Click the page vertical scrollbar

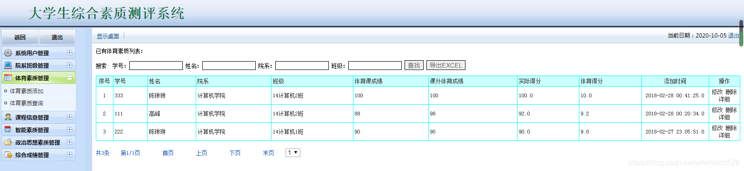point(741,33)
